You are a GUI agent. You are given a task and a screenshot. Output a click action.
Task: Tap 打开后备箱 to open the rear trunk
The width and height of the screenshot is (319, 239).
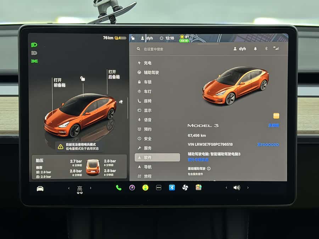114,74
